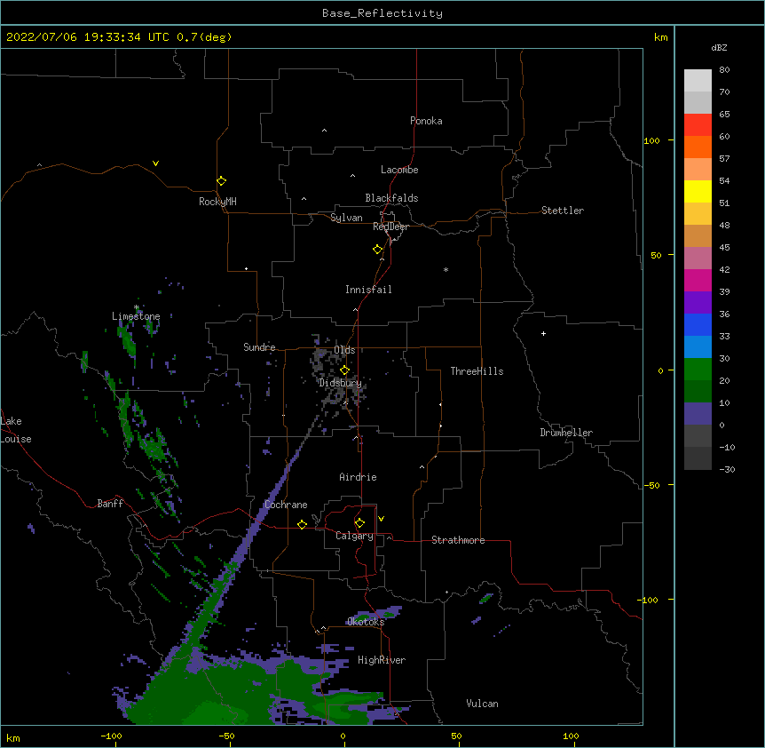Click the dBZ legend heading
Image resolution: width=765 pixels, height=748 pixels.
pyautogui.click(x=719, y=47)
